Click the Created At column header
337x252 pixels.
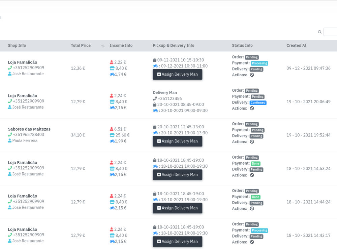point(296,45)
